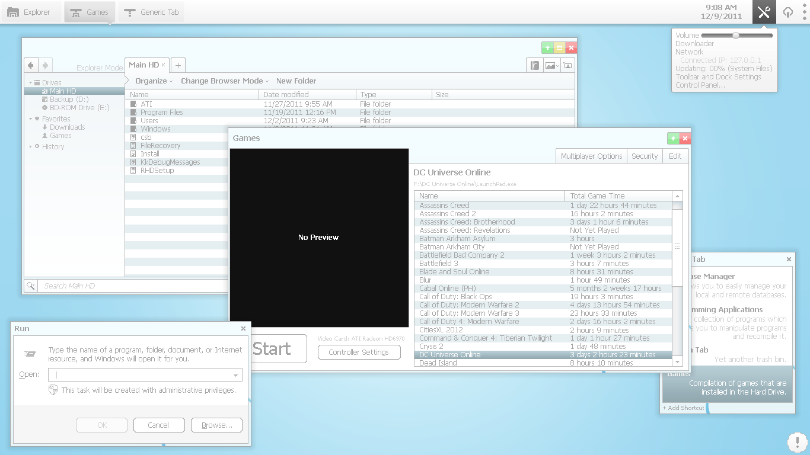Open view mode dropdown arrow beside image icon
The height and width of the screenshot is (455, 810).
559,66
